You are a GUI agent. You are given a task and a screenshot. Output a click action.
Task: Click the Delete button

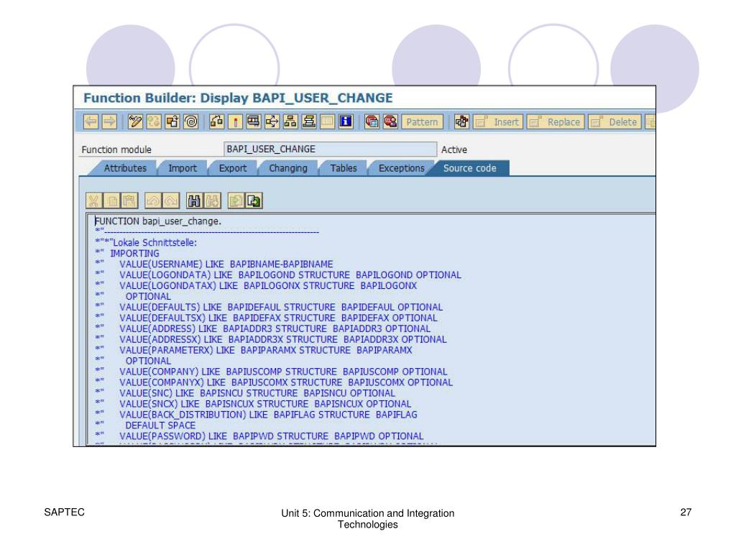[615, 122]
